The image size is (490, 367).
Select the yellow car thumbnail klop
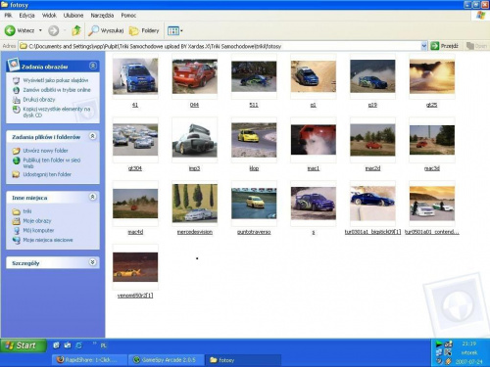254,140
